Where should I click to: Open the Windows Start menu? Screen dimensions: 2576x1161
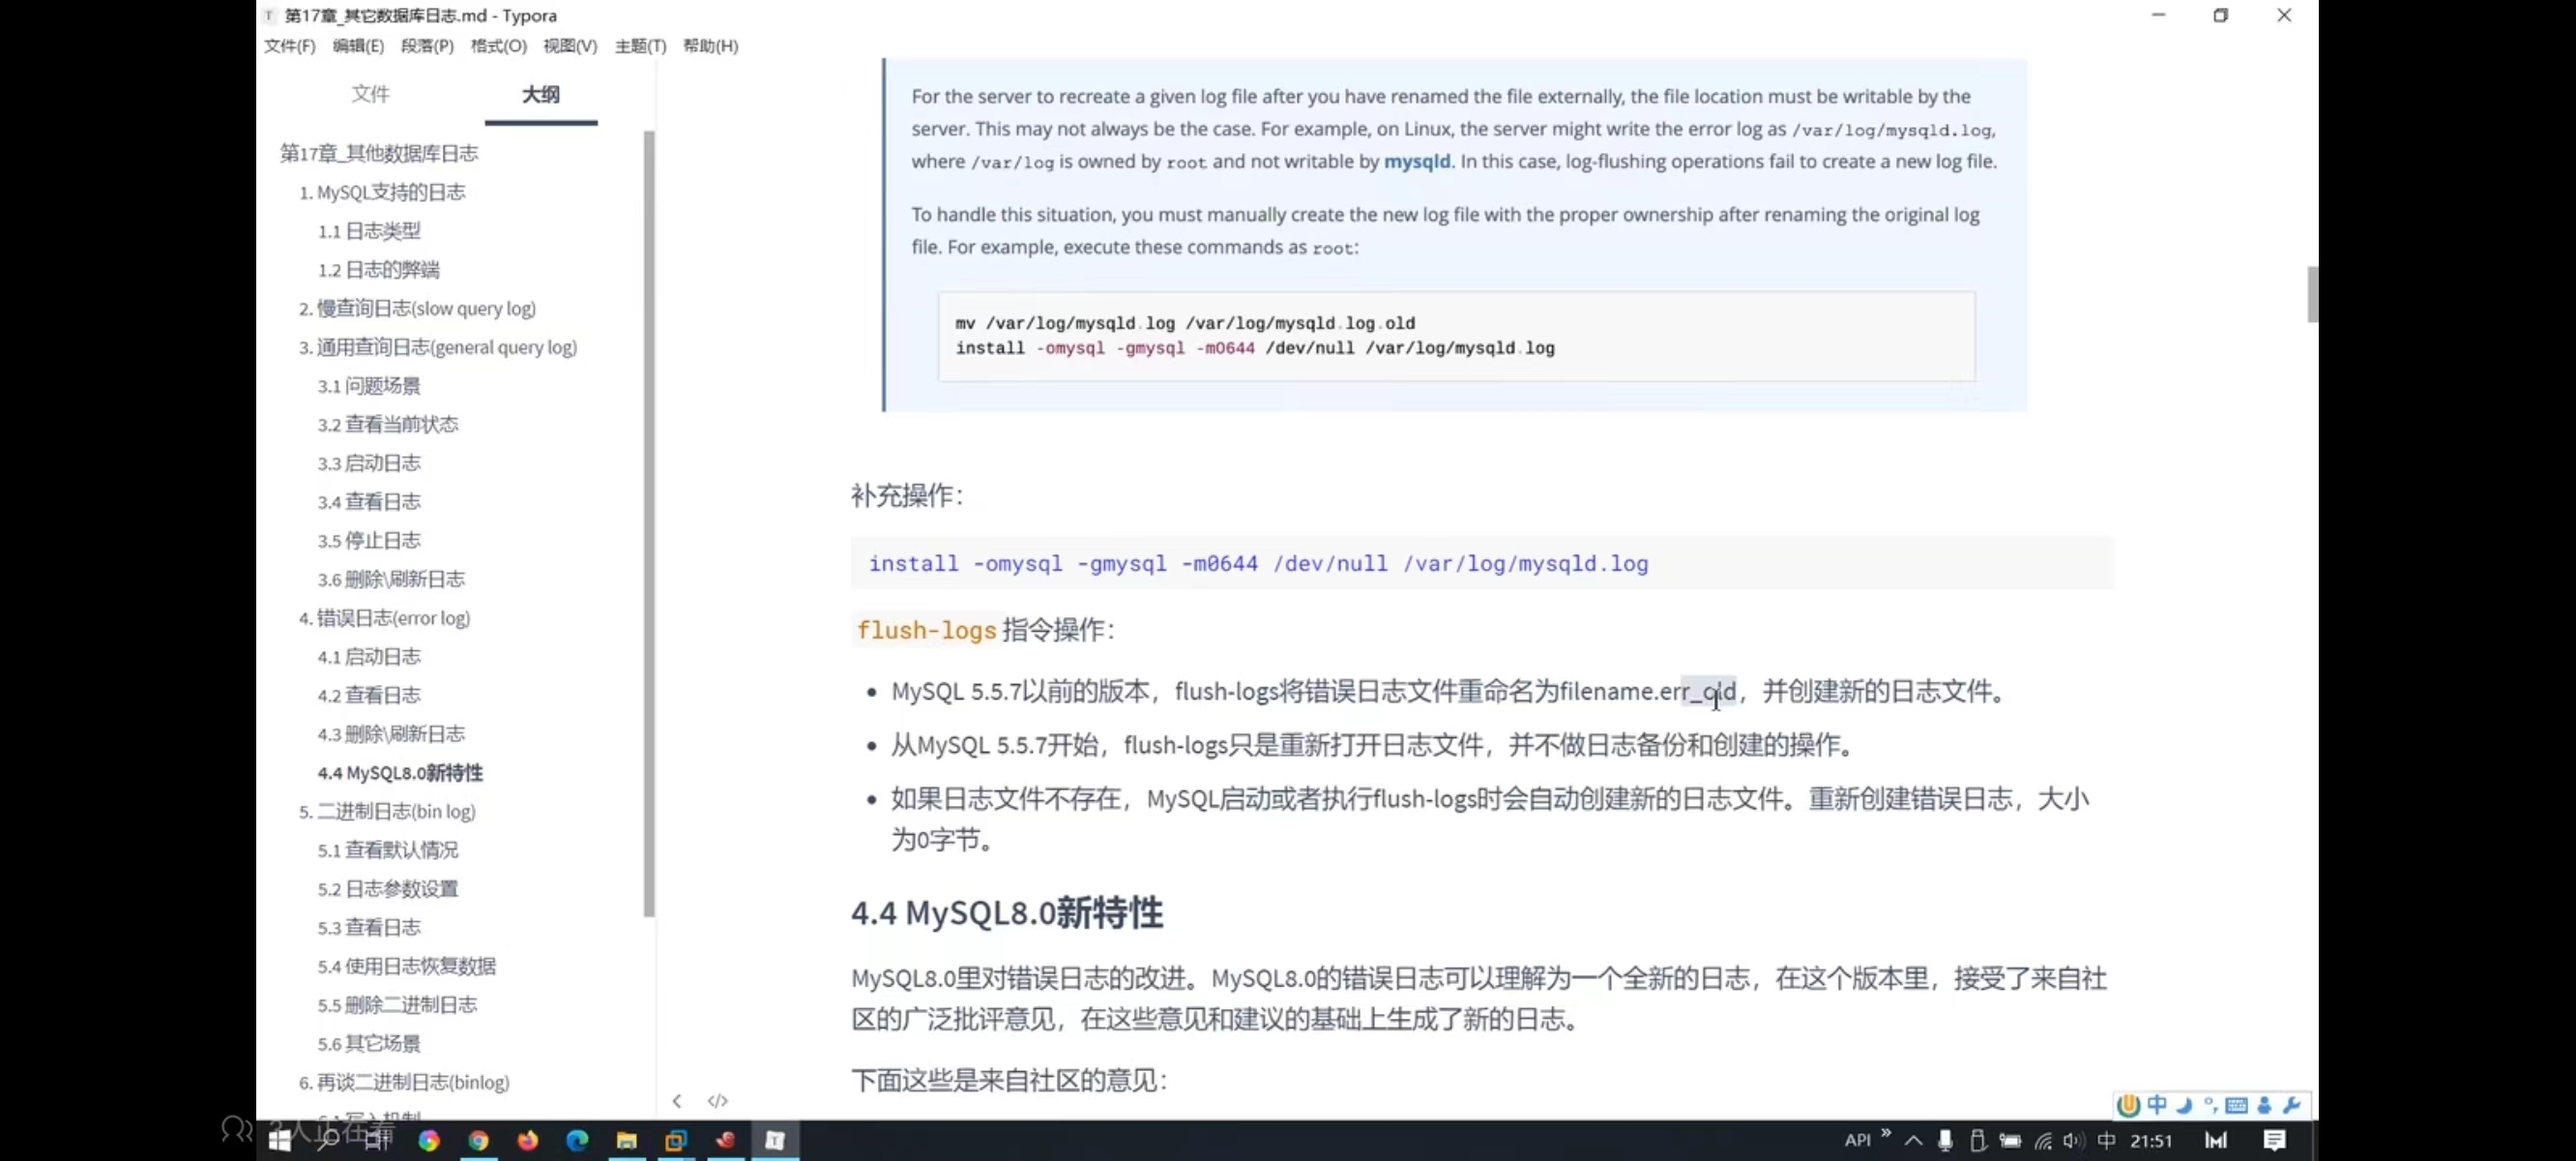pos(280,1140)
